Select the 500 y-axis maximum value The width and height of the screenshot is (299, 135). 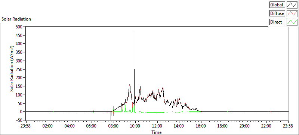point(19,27)
